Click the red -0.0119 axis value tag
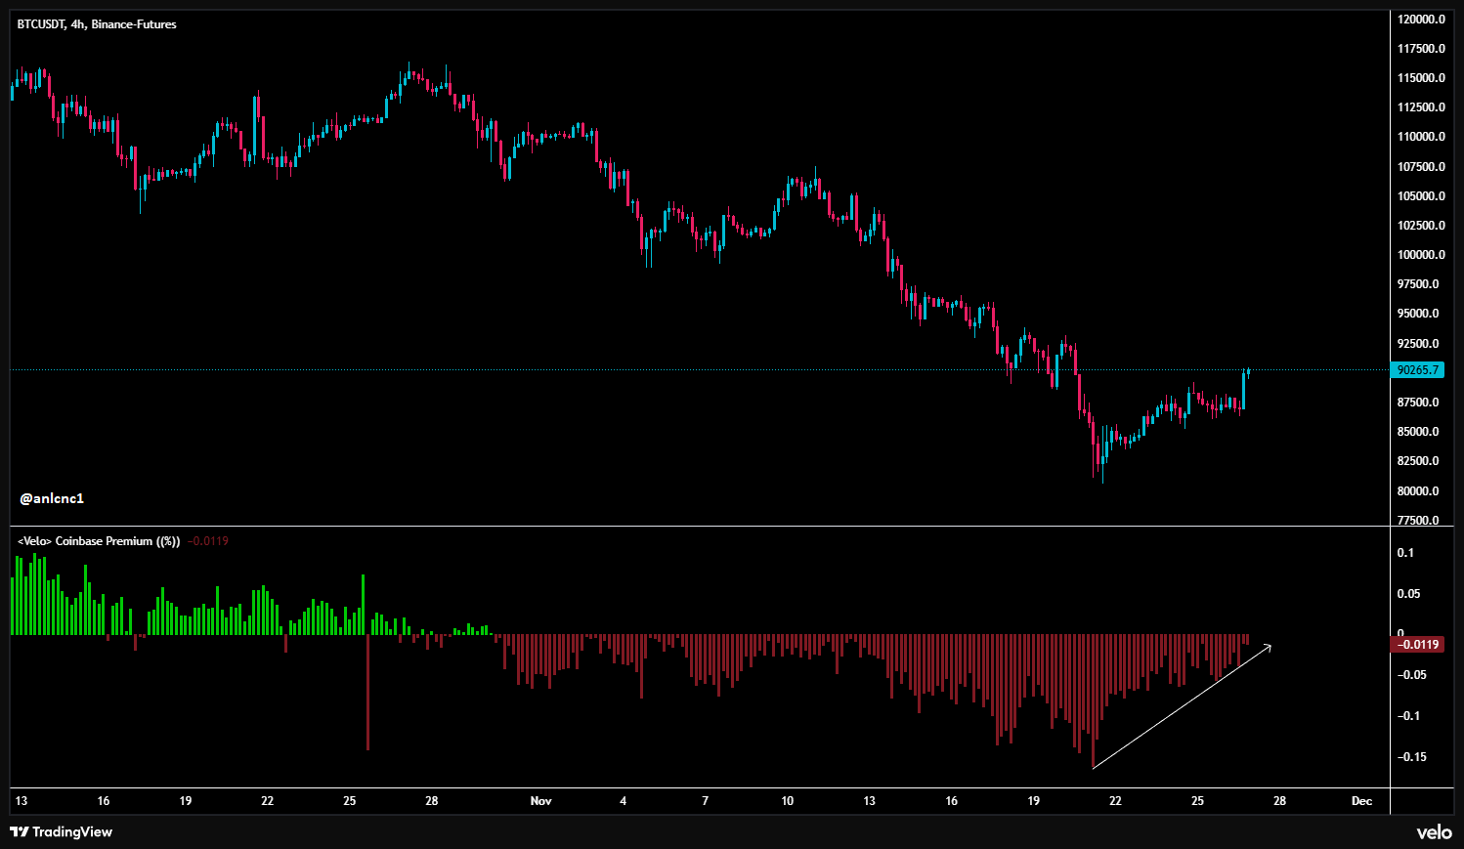This screenshot has height=849, width=1464. pos(1417,644)
